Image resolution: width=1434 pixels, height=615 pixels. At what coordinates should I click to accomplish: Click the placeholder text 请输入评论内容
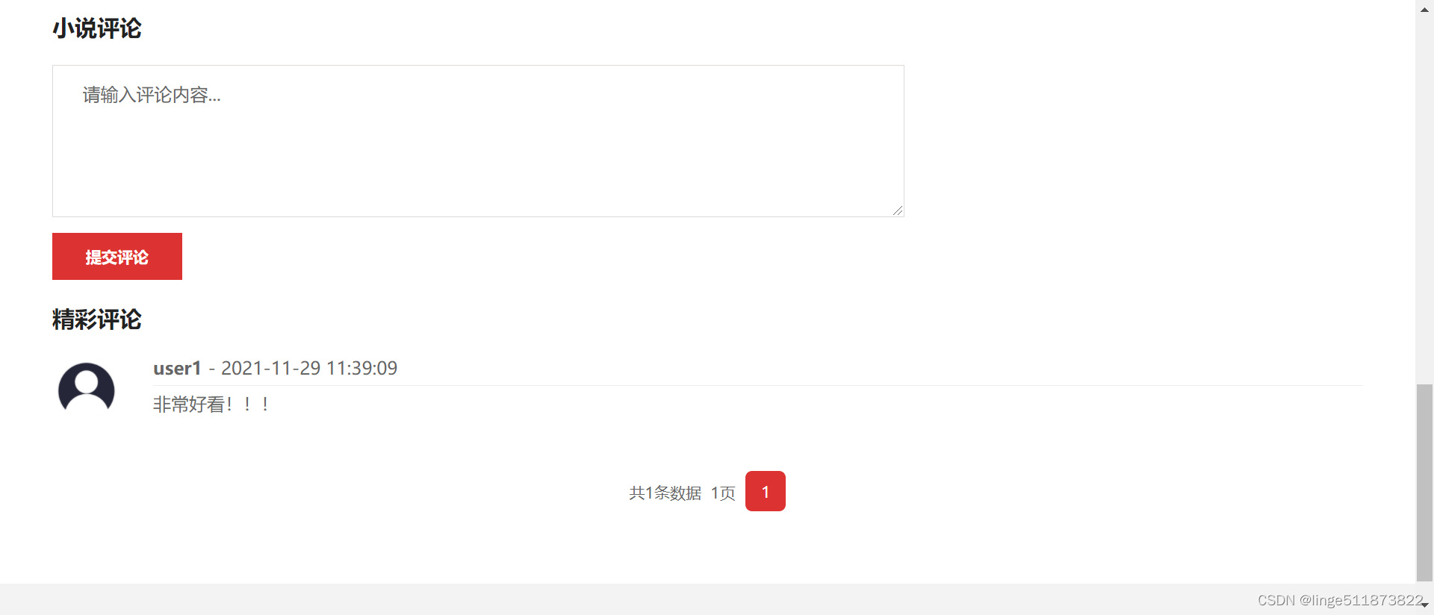point(152,95)
